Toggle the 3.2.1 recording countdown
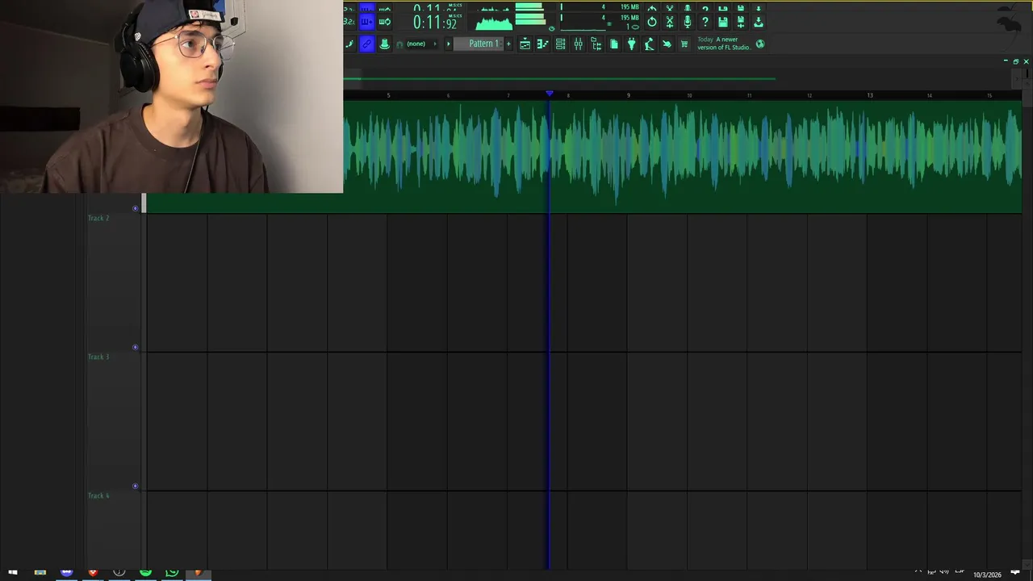The width and height of the screenshot is (1033, 581). tap(350, 22)
